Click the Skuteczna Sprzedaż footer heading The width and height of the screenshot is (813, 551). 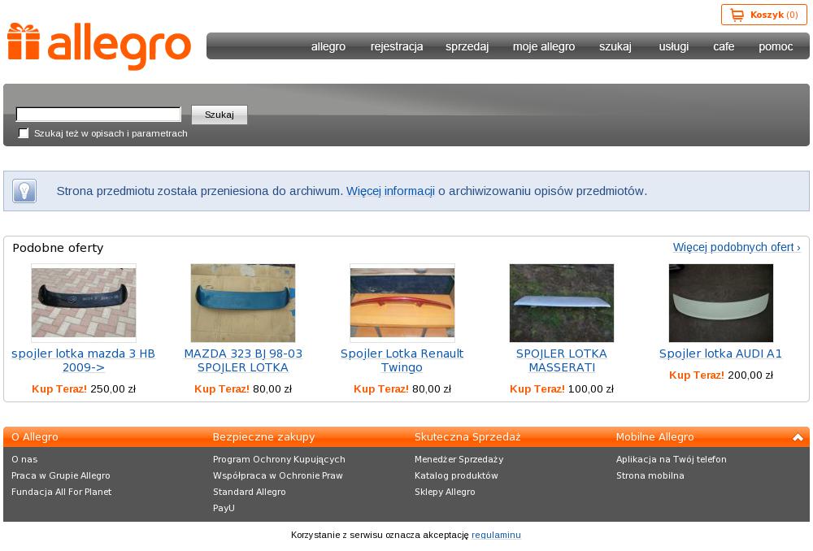[x=467, y=437]
